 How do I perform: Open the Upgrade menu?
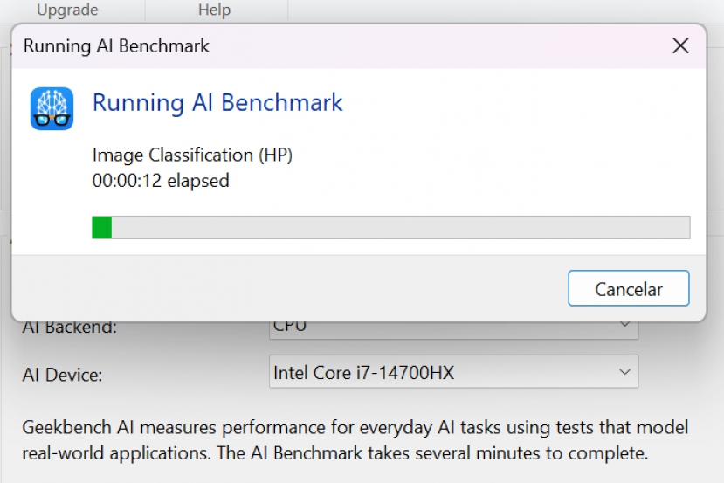pos(67,10)
